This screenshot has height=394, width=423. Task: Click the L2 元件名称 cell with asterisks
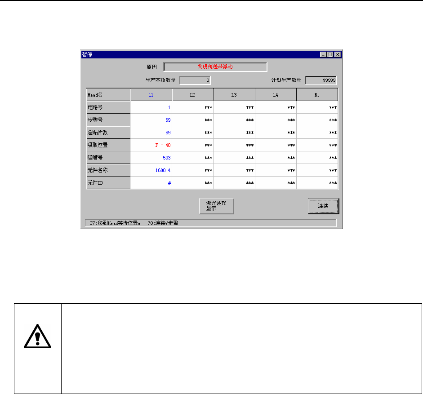192,170
